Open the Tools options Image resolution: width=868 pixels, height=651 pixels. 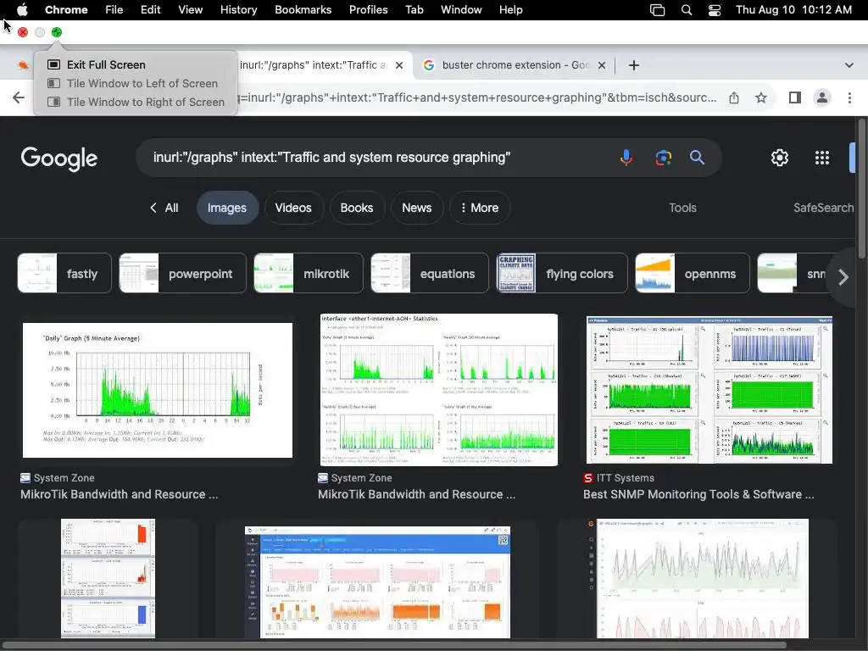coord(682,209)
